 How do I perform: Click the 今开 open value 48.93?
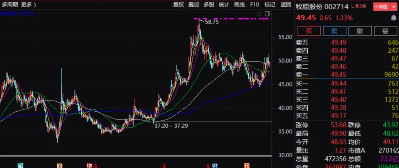(338, 142)
